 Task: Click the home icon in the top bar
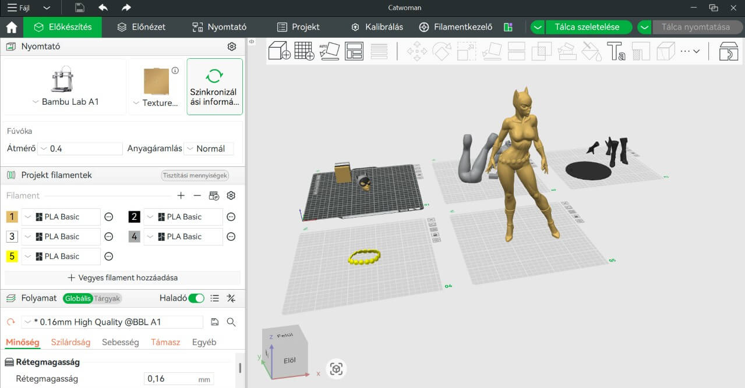click(x=12, y=27)
